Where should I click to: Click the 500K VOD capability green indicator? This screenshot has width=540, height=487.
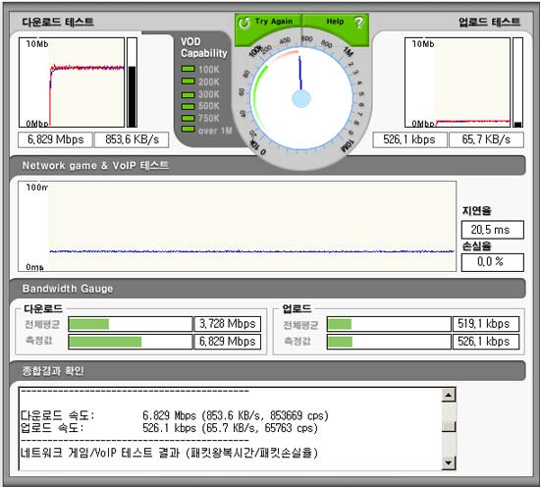189,106
